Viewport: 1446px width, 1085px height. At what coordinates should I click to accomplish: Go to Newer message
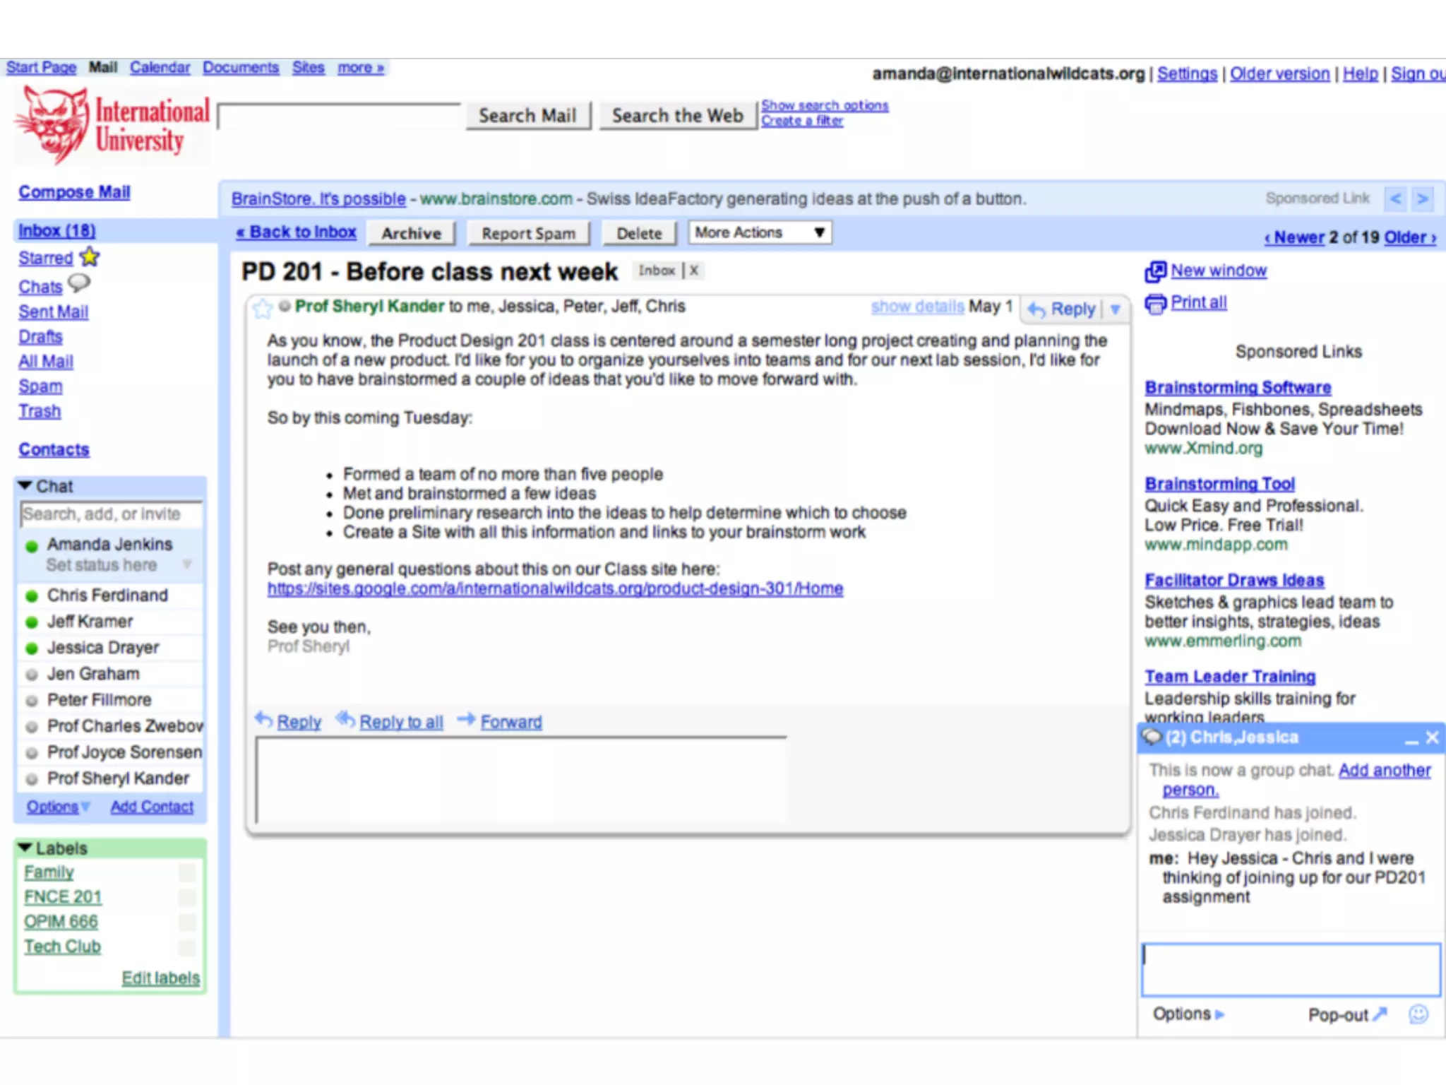pyautogui.click(x=1294, y=237)
